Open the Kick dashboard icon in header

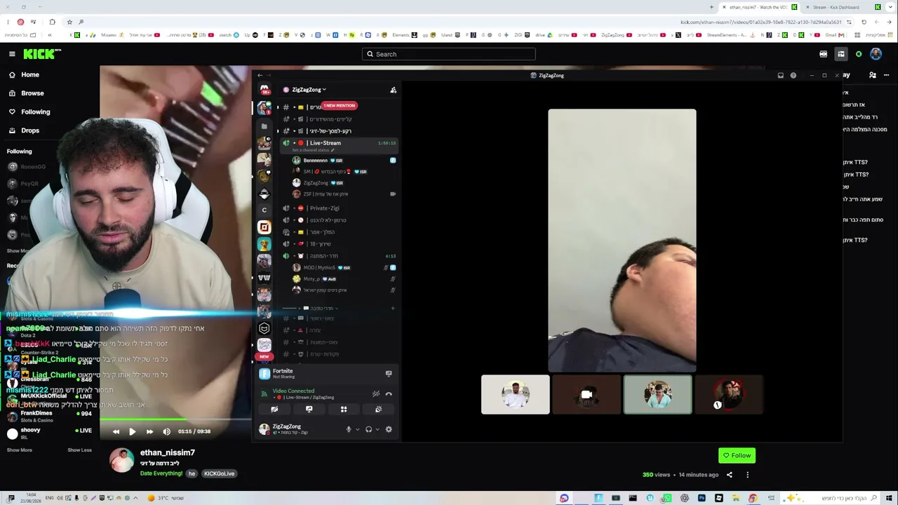click(841, 54)
